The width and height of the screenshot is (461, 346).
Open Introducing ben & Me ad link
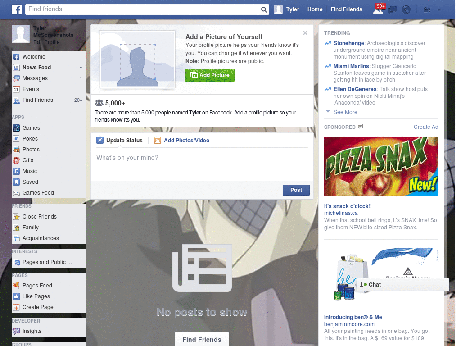click(353, 317)
